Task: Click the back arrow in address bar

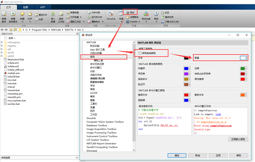Action: pos(2,30)
